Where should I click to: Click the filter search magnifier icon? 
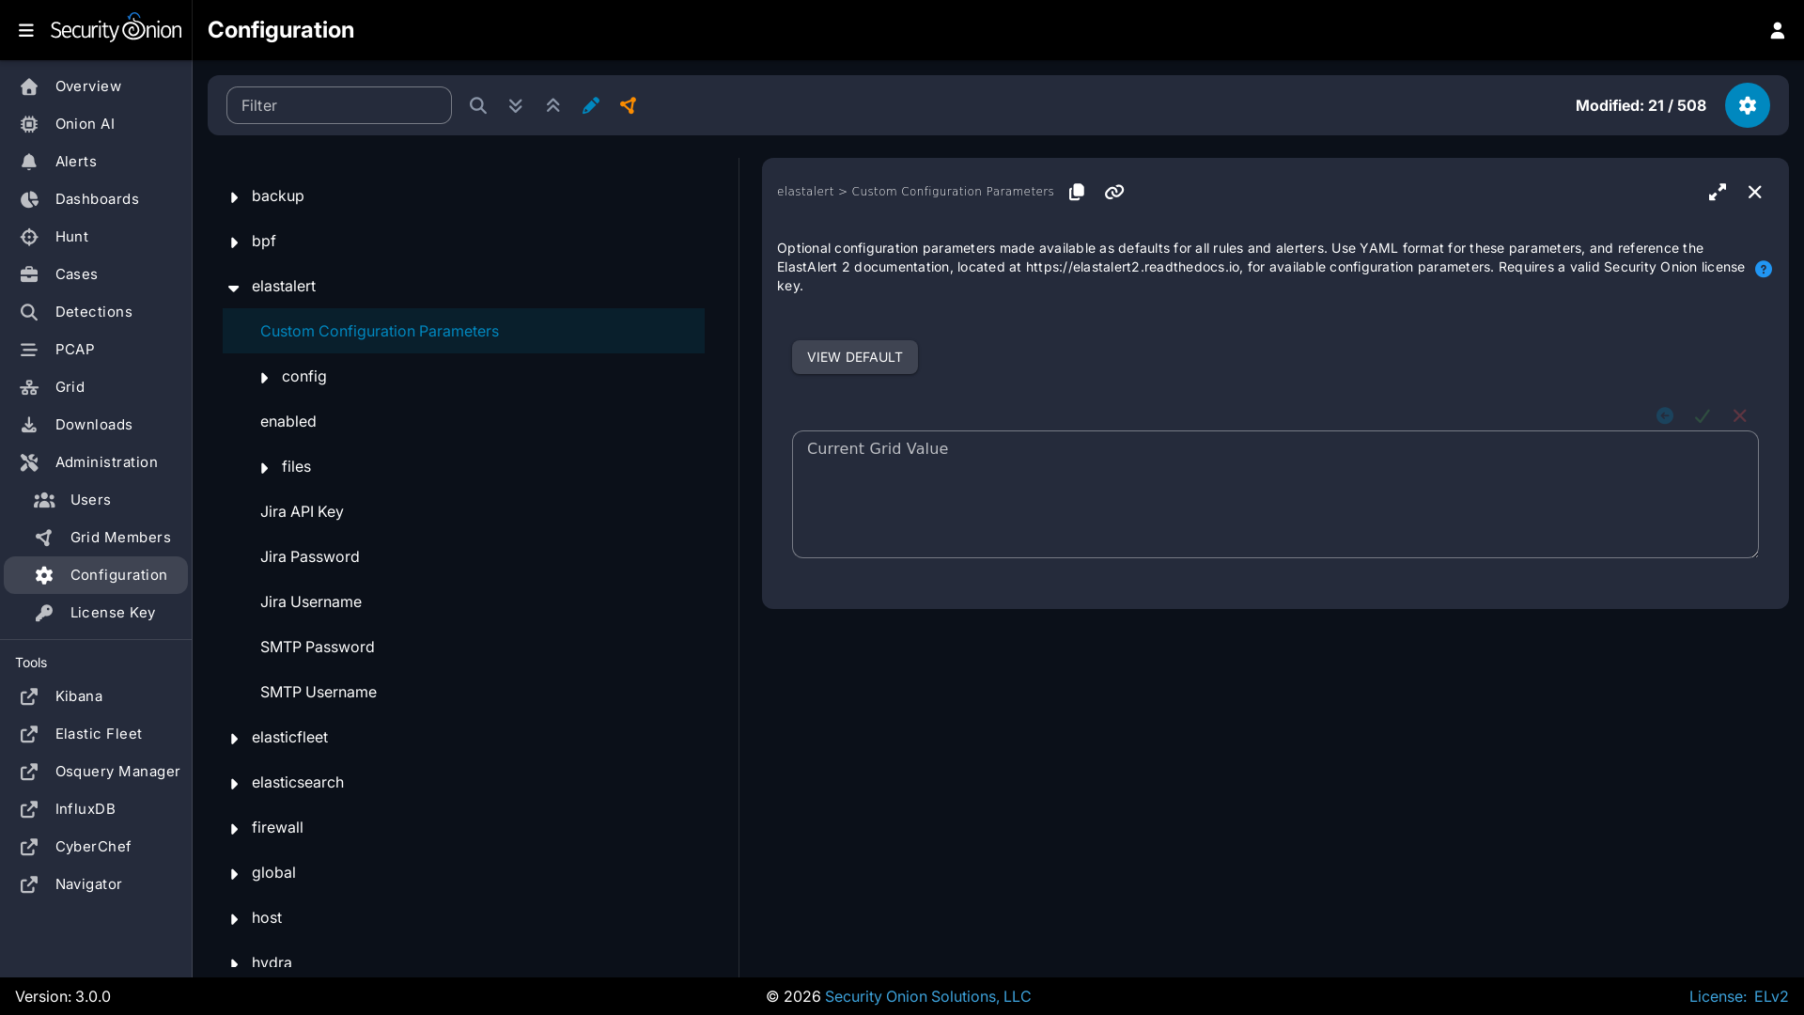point(478,105)
